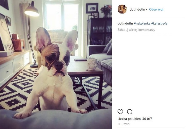186x129 pixels.
Task: Expand comments via Załaduj więcej komentarzy
Action: pyautogui.click(x=136, y=30)
